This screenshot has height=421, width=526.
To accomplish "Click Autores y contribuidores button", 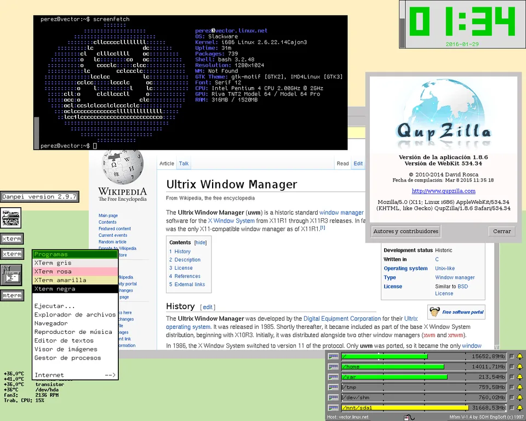I will click(405, 231).
